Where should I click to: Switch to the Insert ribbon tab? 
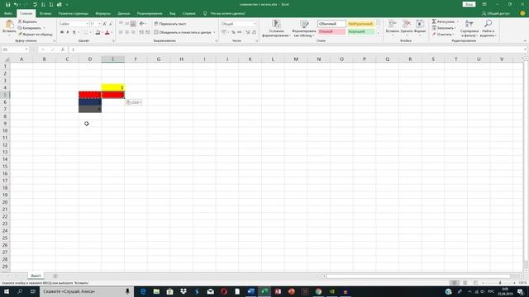(x=45, y=13)
